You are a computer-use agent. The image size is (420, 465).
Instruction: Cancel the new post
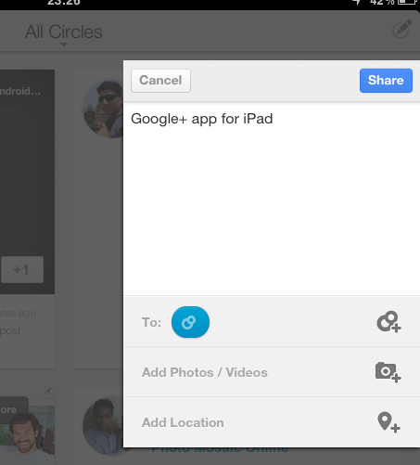coord(160,81)
